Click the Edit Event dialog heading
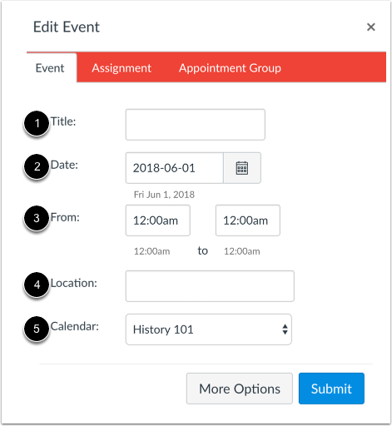The height and width of the screenshot is (426, 392). [67, 27]
